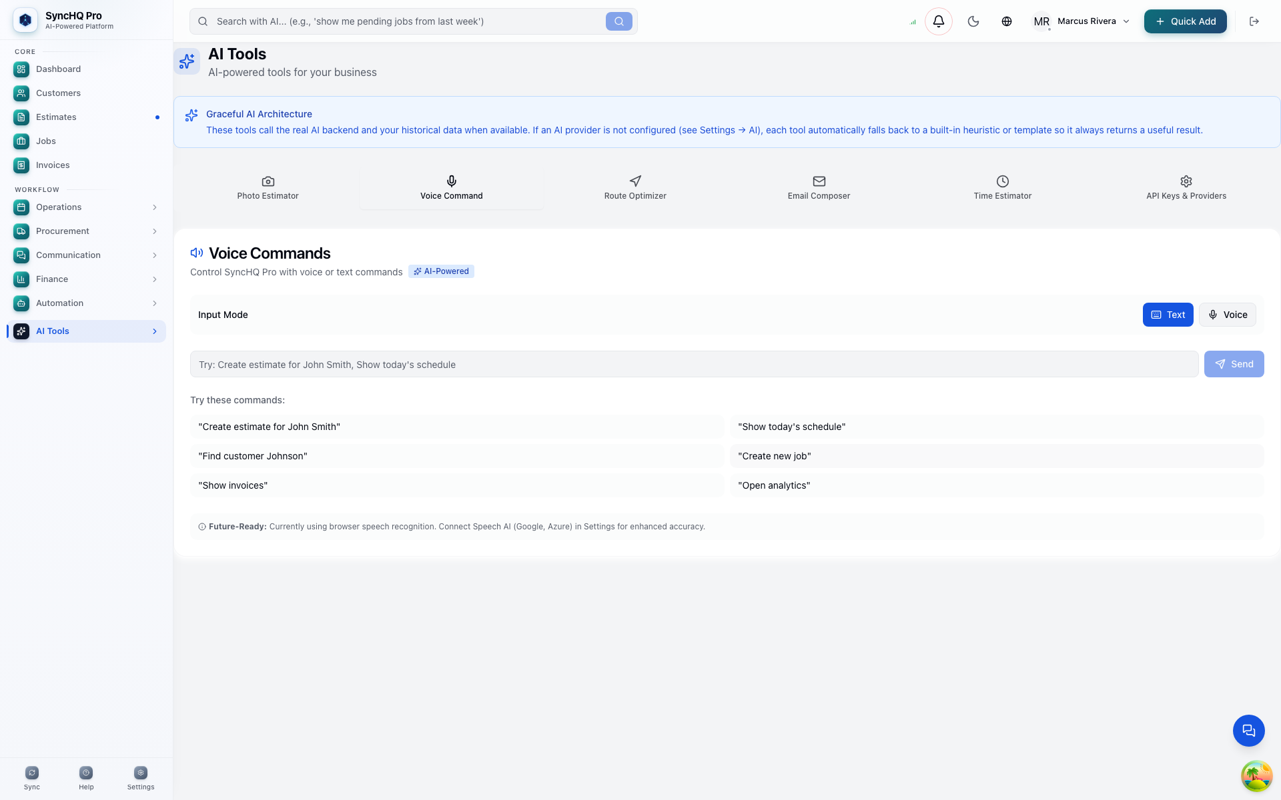
Task: Open Help from the bottom bar
Action: [86, 777]
